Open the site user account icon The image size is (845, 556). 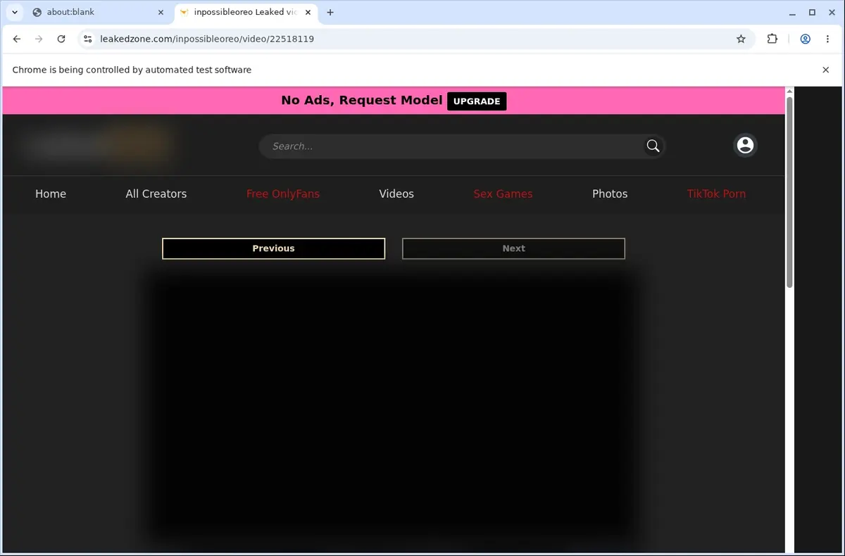tap(745, 145)
